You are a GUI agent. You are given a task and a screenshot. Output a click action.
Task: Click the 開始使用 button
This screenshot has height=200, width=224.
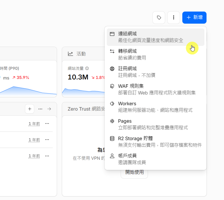134,172
